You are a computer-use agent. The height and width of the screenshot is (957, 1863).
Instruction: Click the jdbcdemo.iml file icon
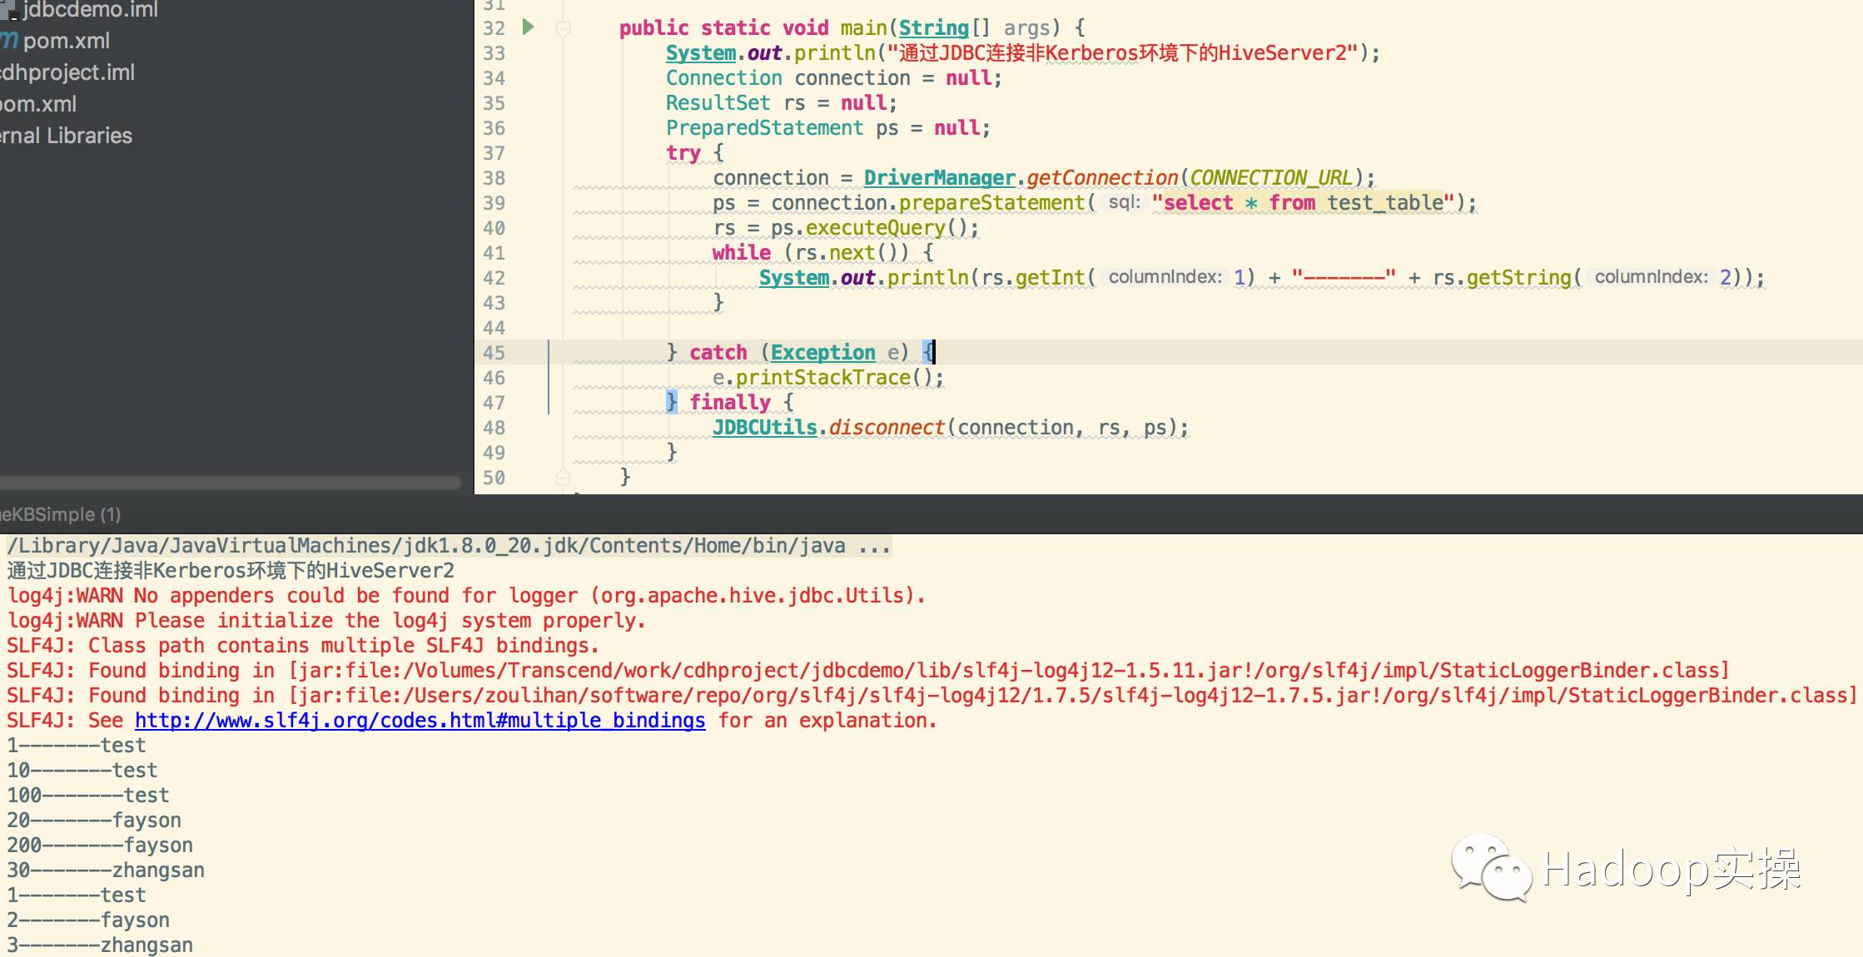pyautogui.click(x=7, y=10)
